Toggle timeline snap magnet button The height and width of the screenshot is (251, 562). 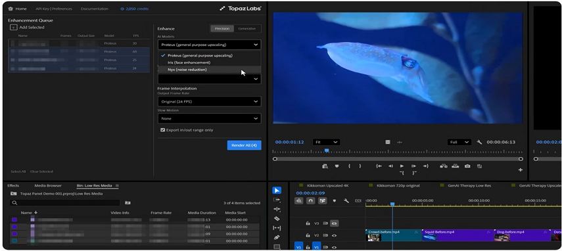pos(311,201)
